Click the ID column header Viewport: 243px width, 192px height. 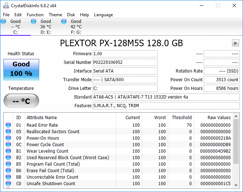coord(18,118)
